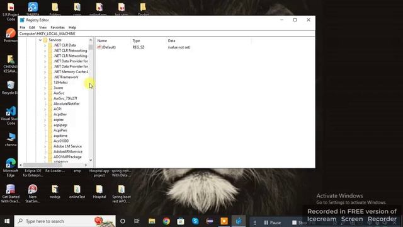Open the Postman desktop icon
403x227 pixels.
tap(11, 35)
